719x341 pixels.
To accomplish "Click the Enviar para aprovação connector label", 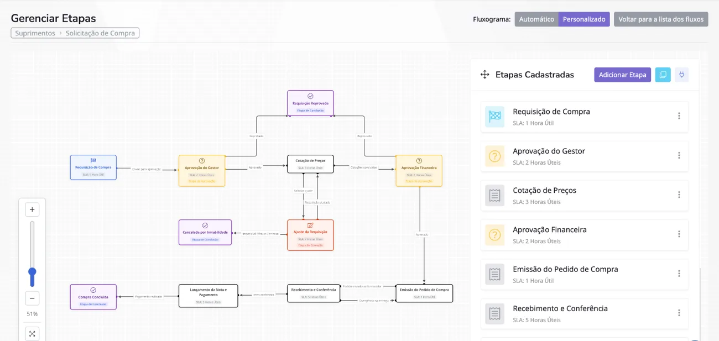I will coord(147,169).
